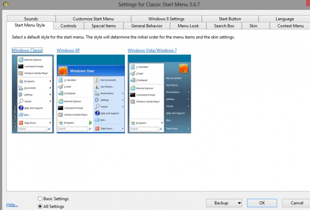
Task: Open the Language tab
Action: click(x=285, y=19)
